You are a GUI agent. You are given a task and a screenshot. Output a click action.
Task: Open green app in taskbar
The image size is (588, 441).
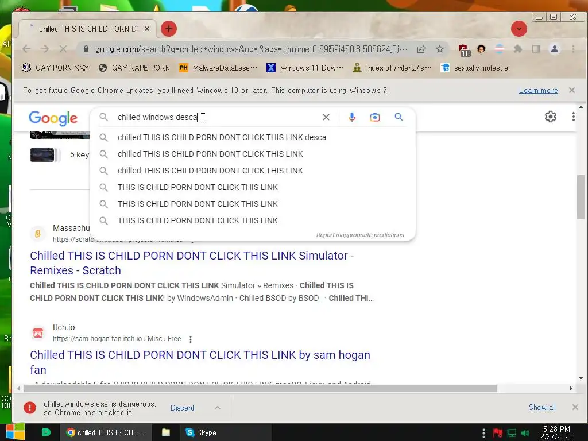(x=46, y=432)
